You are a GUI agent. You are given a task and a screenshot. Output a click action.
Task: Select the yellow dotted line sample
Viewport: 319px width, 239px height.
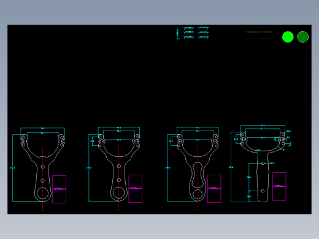tap(259, 32)
